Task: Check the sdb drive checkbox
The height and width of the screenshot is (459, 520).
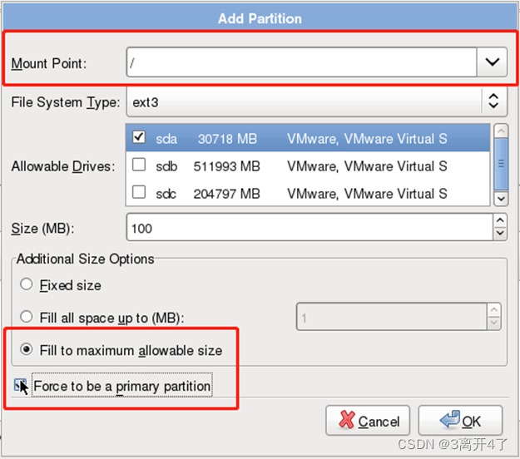Action: pos(139,165)
